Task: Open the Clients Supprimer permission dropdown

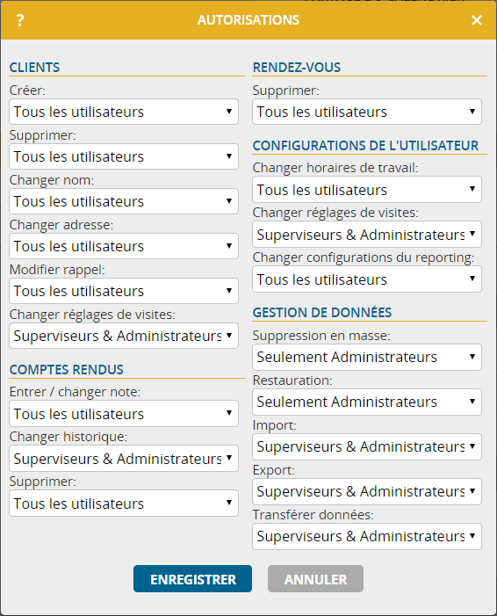Action: [124, 156]
